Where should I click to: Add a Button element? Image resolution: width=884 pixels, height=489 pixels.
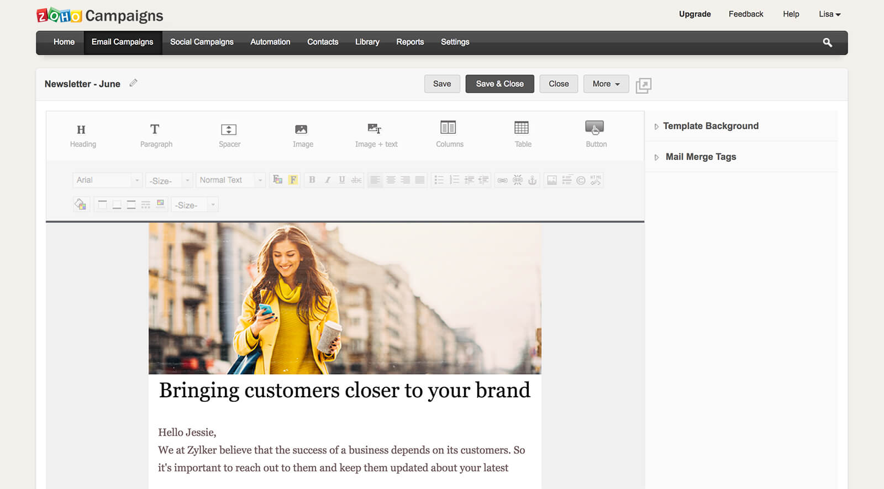[x=596, y=134]
